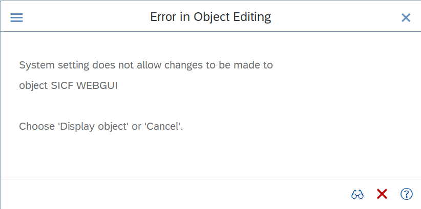Image resolution: width=421 pixels, height=209 pixels.
Task: Open help via question mark icon
Action: tap(406, 194)
